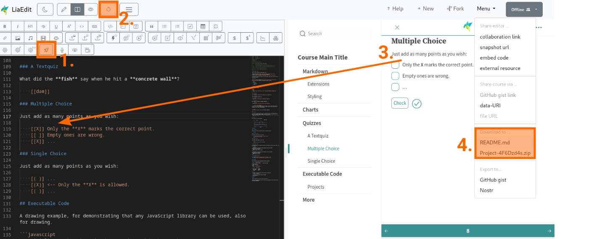This screenshot has height=239, width=594.
Task: Insert a task checklist
Action: pyautogui.click(x=190, y=26)
